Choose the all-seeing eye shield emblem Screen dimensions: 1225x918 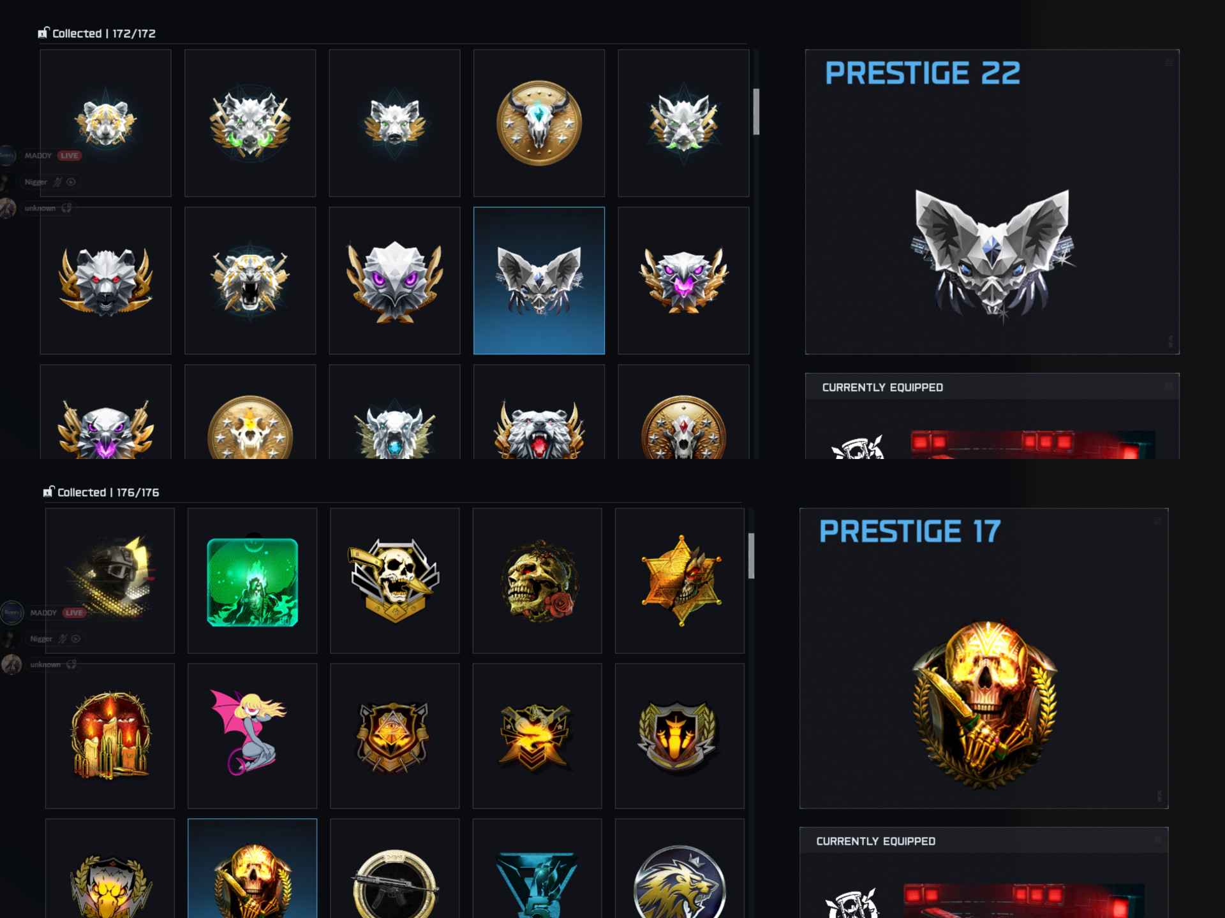394,736
